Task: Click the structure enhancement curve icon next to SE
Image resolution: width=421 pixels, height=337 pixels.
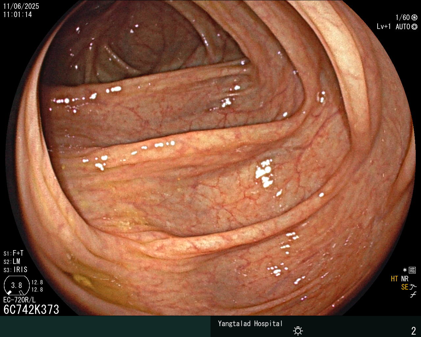Action: tap(413, 287)
